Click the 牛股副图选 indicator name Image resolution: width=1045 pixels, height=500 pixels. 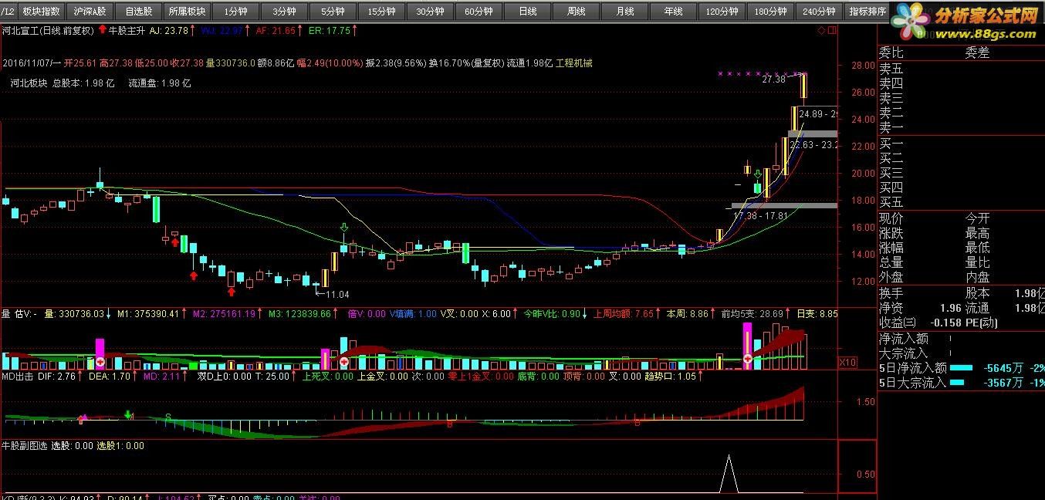click(24, 446)
